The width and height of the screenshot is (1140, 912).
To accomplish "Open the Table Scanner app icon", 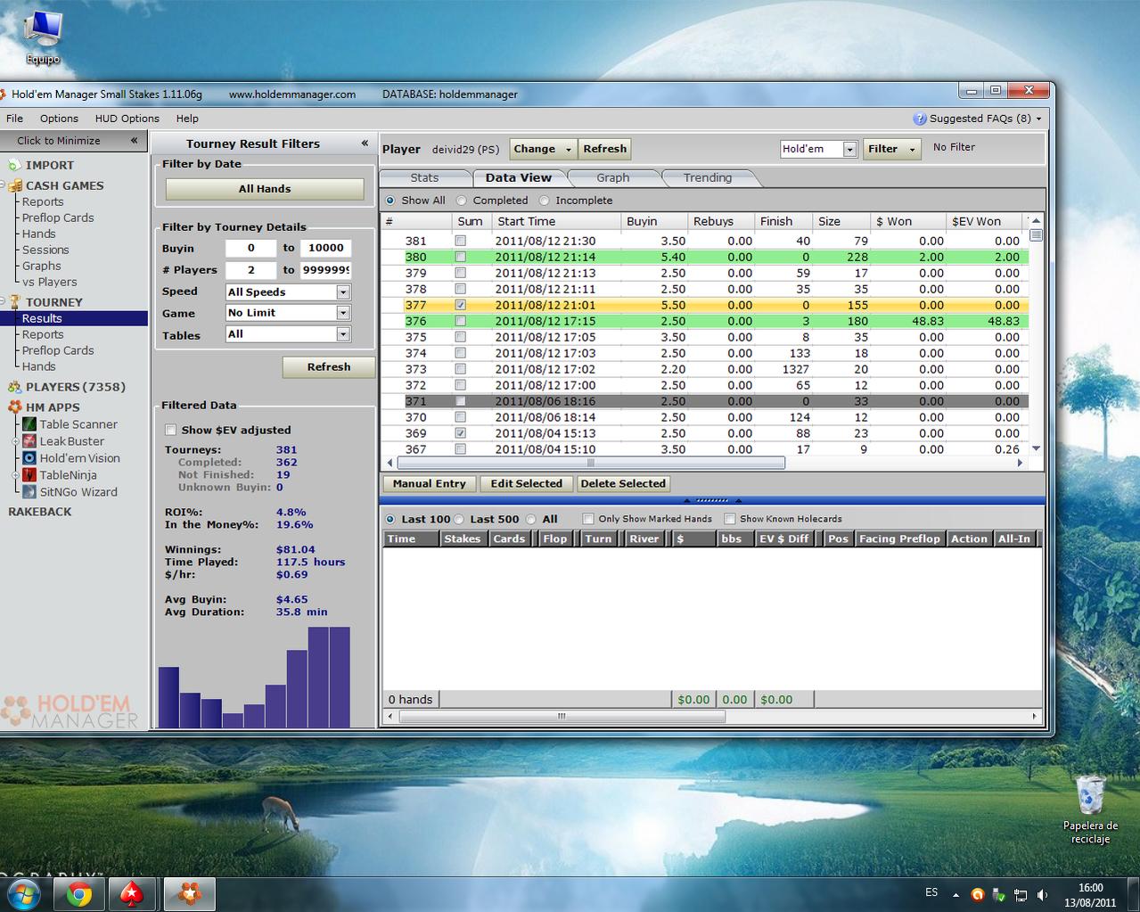I will [x=29, y=424].
